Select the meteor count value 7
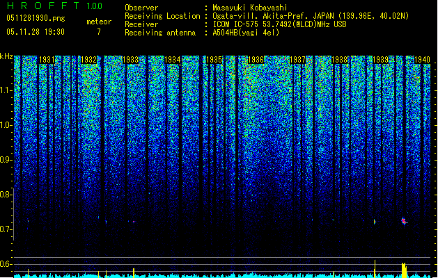 (99, 32)
